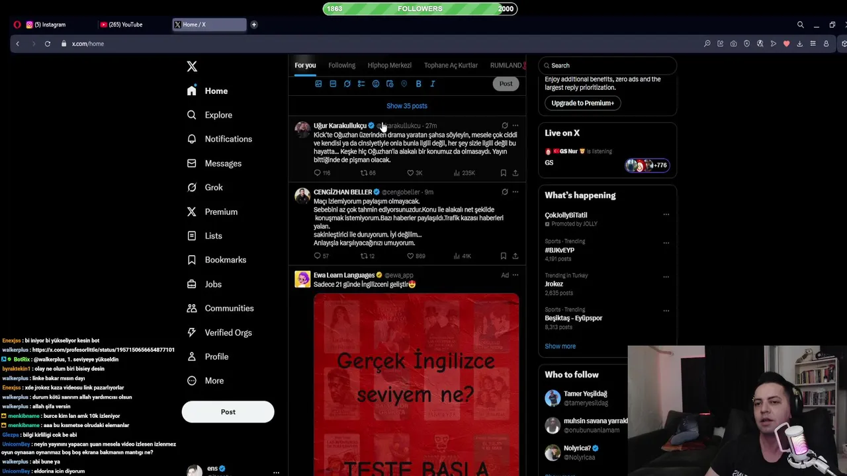Toggle bold text in composer
Image resolution: width=847 pixels, height=476 pixels.
click(x=418, y=84)
